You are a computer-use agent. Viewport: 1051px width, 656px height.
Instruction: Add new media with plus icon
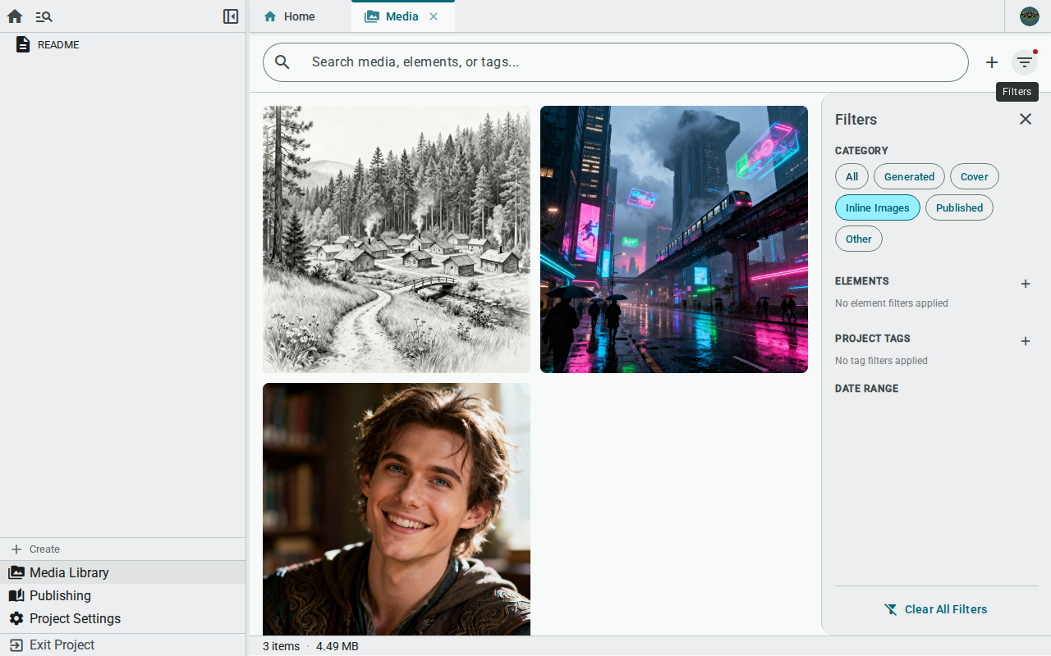pyautogui.click(x=992, y=62)
